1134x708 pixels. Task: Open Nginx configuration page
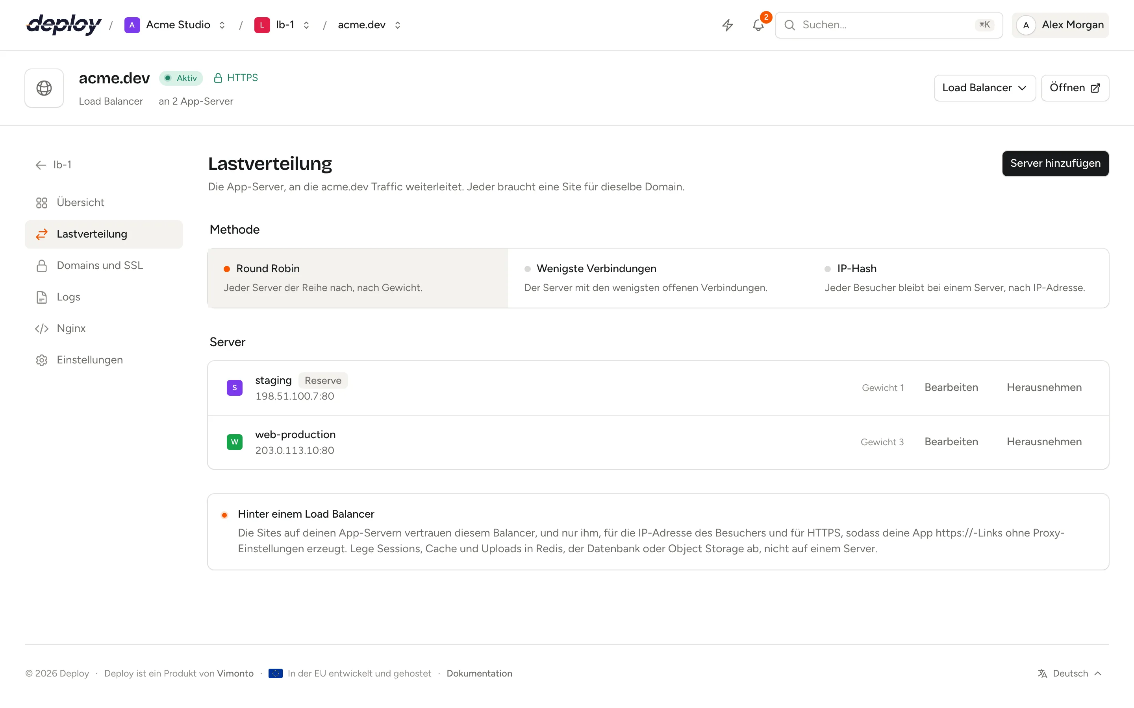coord(104,329)
